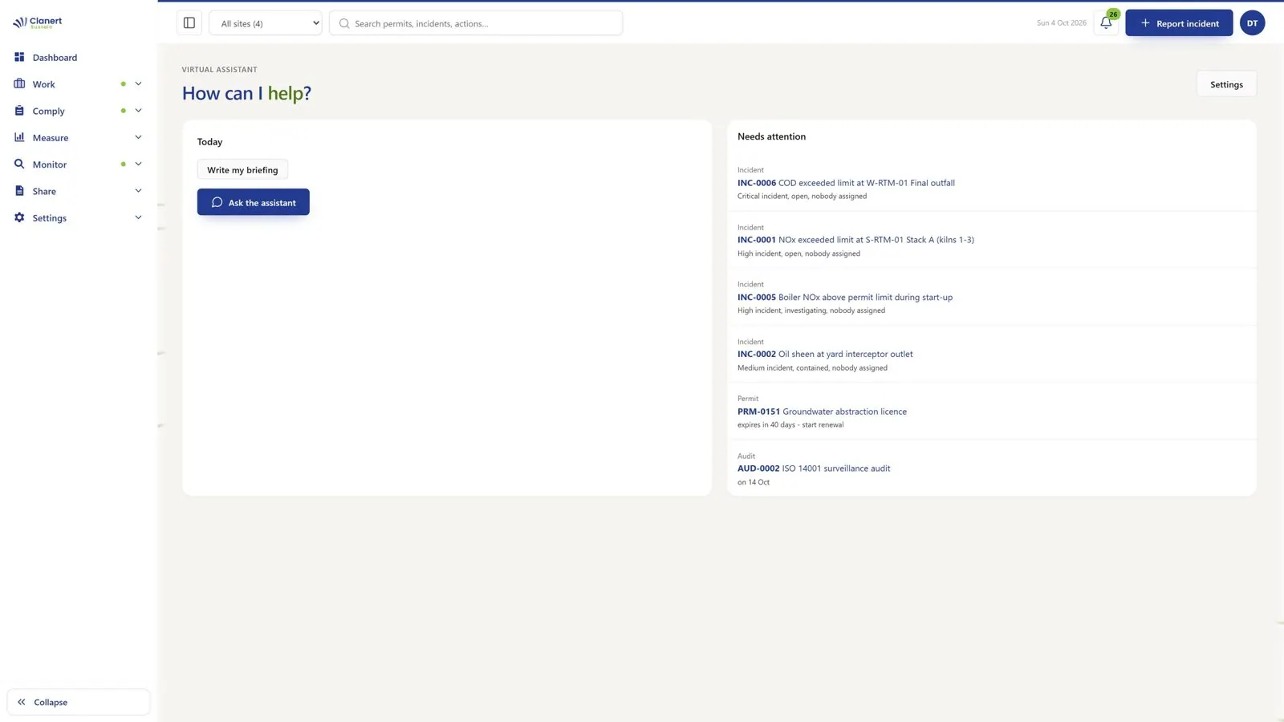The width and height of the screenshot is (1284, 722).
Task: Click the Comply clipboard icon
Action: [x=19, y=111]
